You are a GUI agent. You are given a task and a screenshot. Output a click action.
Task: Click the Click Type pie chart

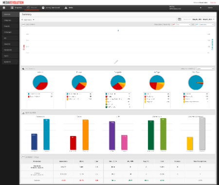click(x=196, y=82)
